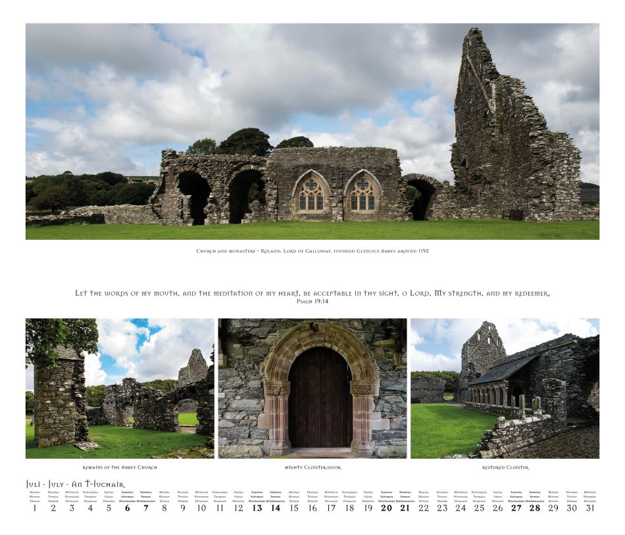The width and height of the screenshot is (625, 535).
Task: Select day 1 in the calendar row
Action: (35, 508)
